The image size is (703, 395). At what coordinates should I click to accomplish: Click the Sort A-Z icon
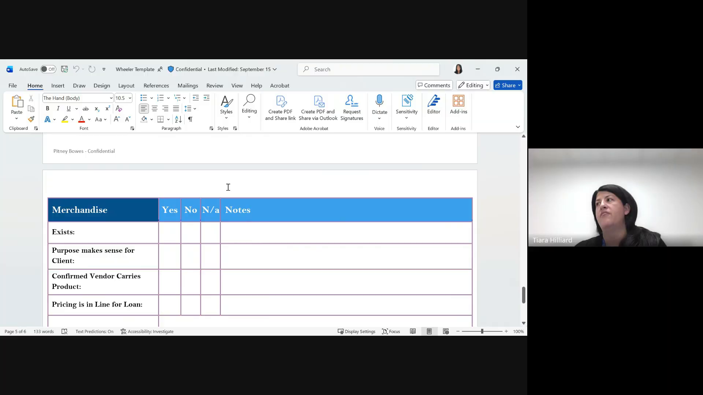(x=178, y=119)
